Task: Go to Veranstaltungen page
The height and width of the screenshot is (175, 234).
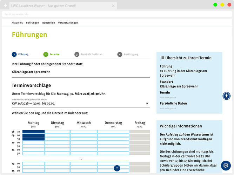Action: 68,23
